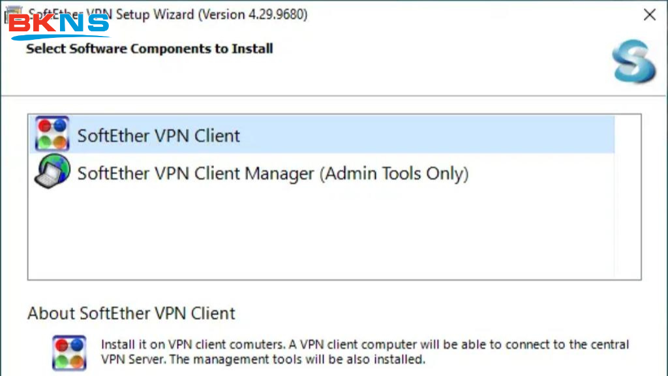
Task: Close the SoftEther VPN Setup Wizard window
Action: coord(649,15)
